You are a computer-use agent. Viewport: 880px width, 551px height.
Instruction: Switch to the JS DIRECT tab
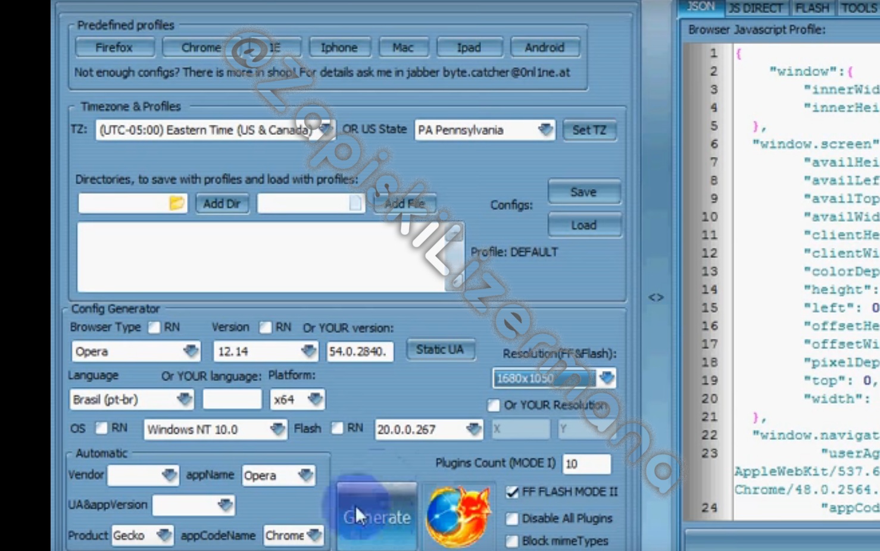(x=756, y=8)
